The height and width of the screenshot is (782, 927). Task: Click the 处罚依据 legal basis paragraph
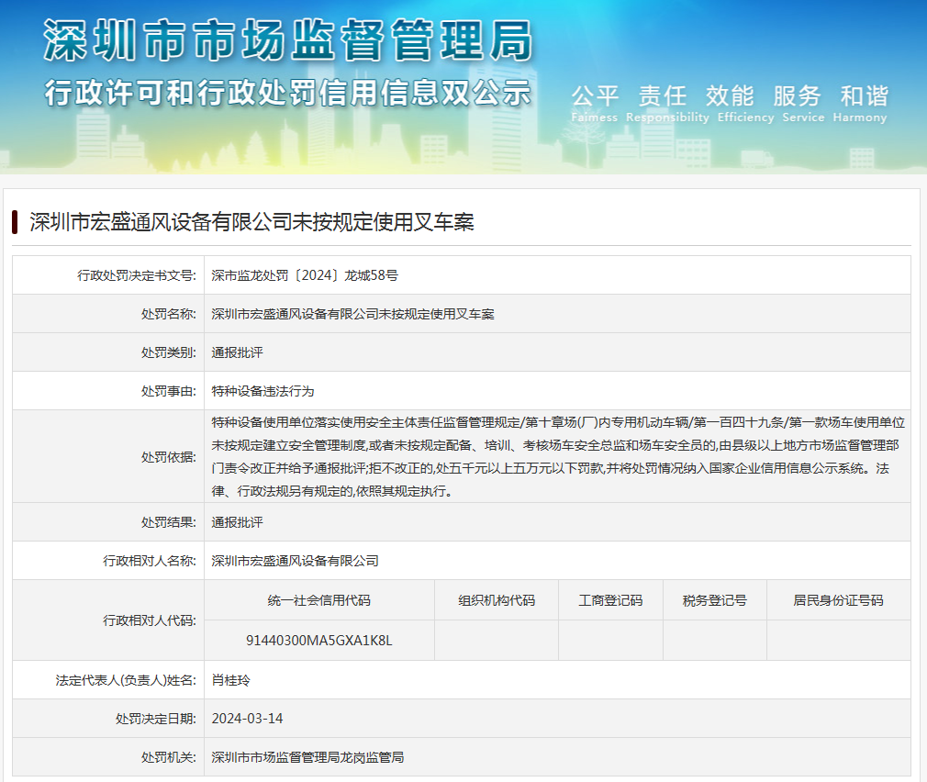[557, 456]
